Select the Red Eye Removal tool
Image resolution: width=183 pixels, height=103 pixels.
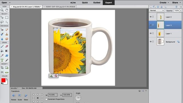pyautogui.click(x=2, y=29)
